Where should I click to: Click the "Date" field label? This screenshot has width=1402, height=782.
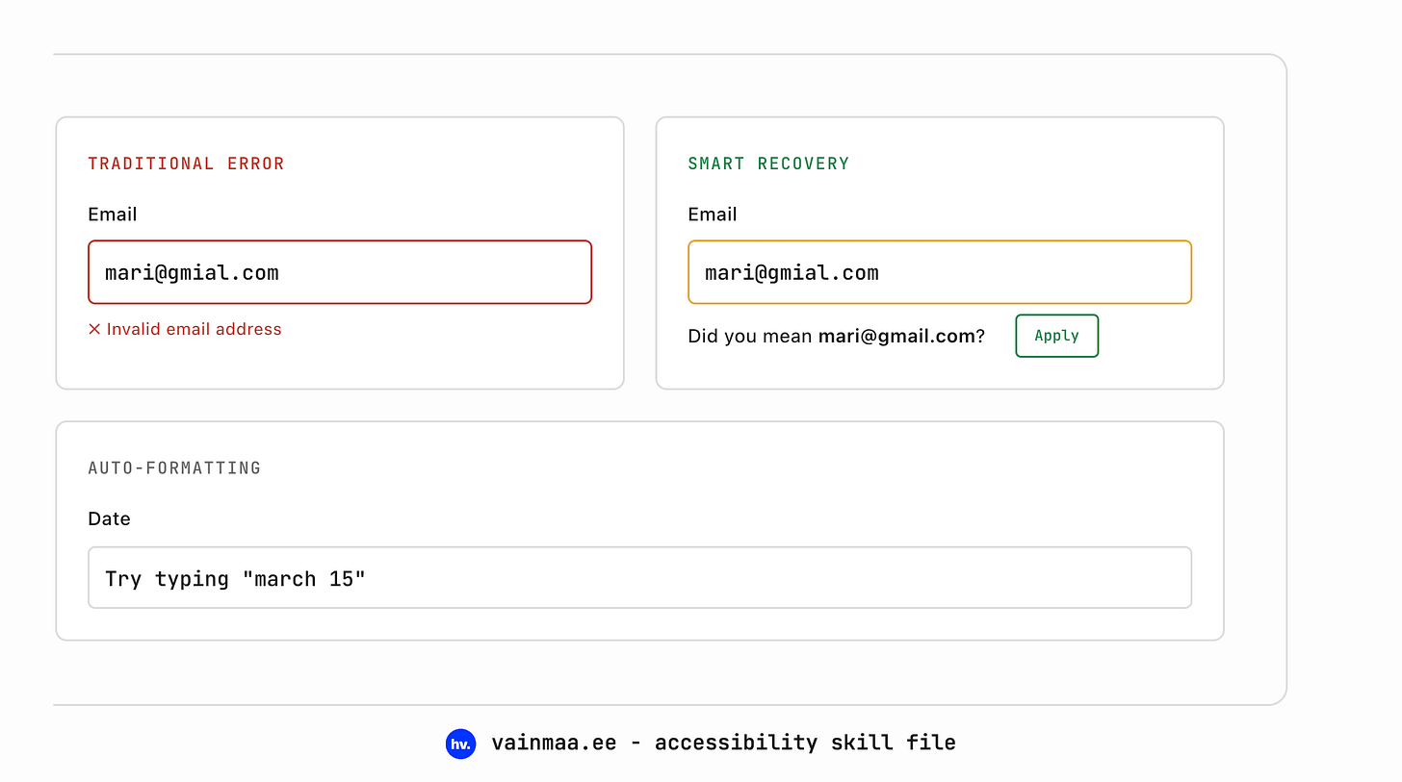[x=109, y=518]
